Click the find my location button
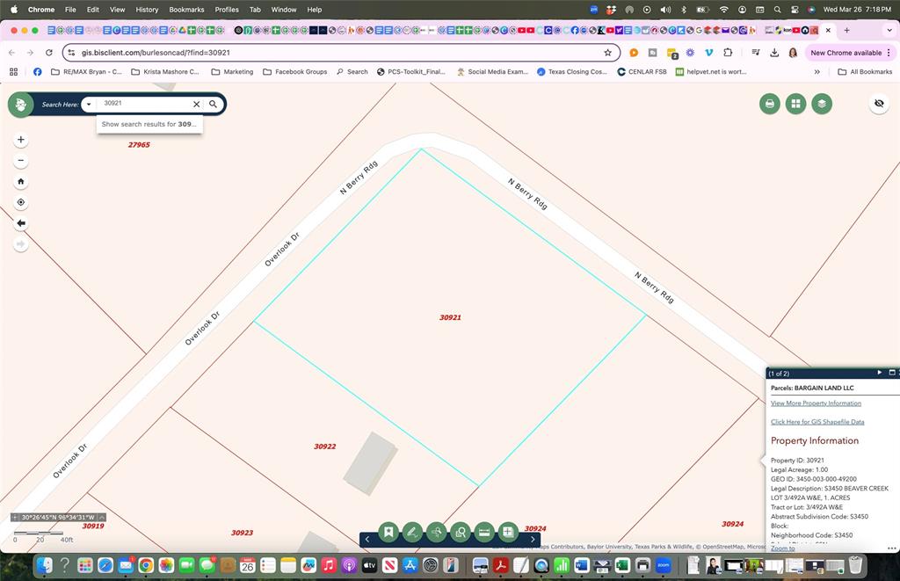Viewport: 900px width, 581px height. (21, 202)
